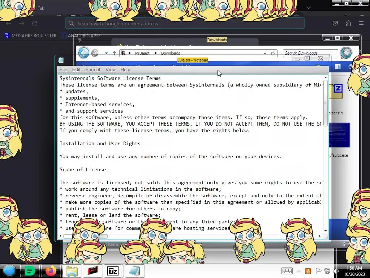Click the Firefox address bar
This screenshot has width=370, height=278.
pyautogui.click(x=185, y=24)
